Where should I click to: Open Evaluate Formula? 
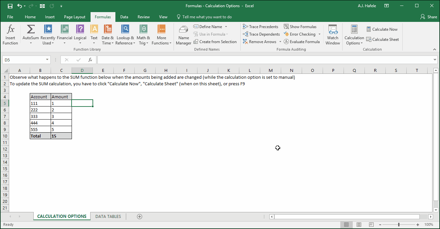point(302,42)
